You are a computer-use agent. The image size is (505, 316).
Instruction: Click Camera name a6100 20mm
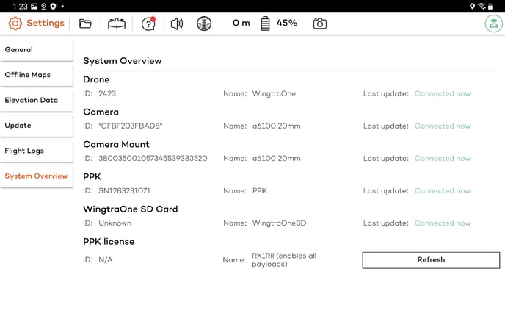click(x=276, y=126)
